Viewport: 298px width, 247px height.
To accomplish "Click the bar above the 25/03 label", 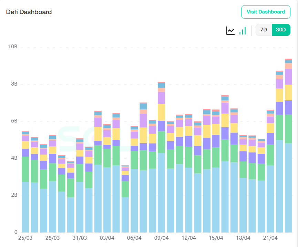I will coord(25,190).
